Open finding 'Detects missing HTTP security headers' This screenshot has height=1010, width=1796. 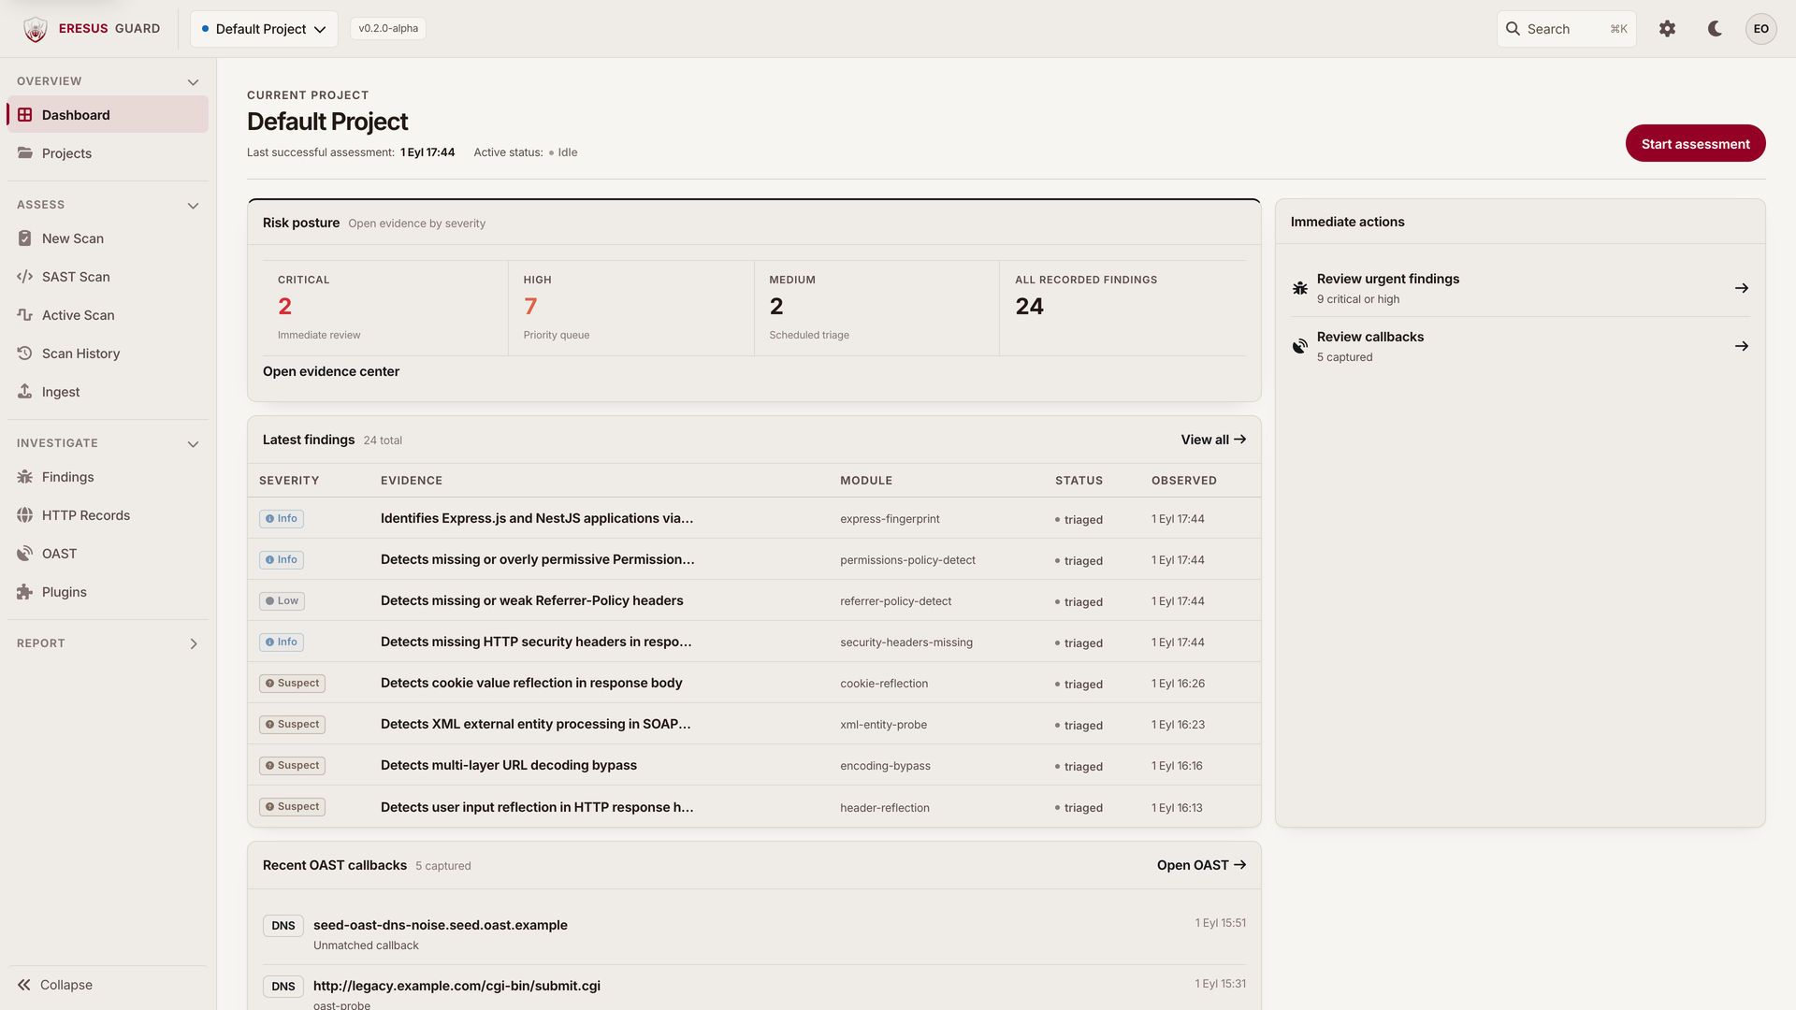(536, 642)
